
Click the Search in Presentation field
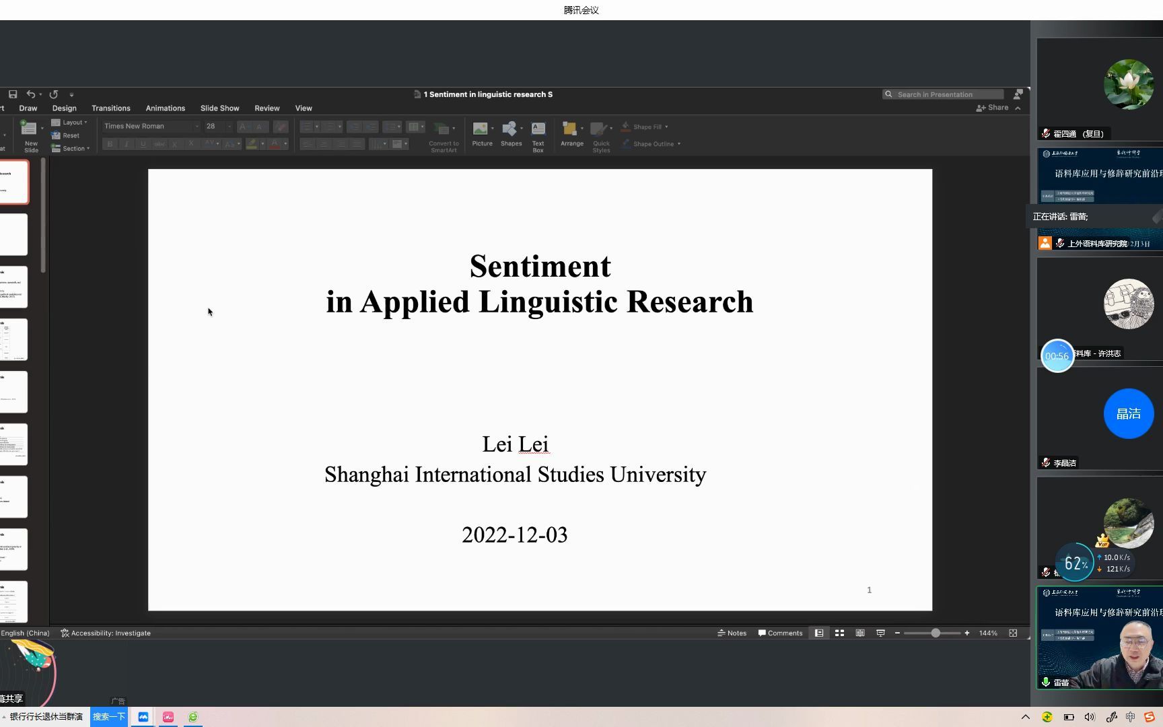pos(943,94)
